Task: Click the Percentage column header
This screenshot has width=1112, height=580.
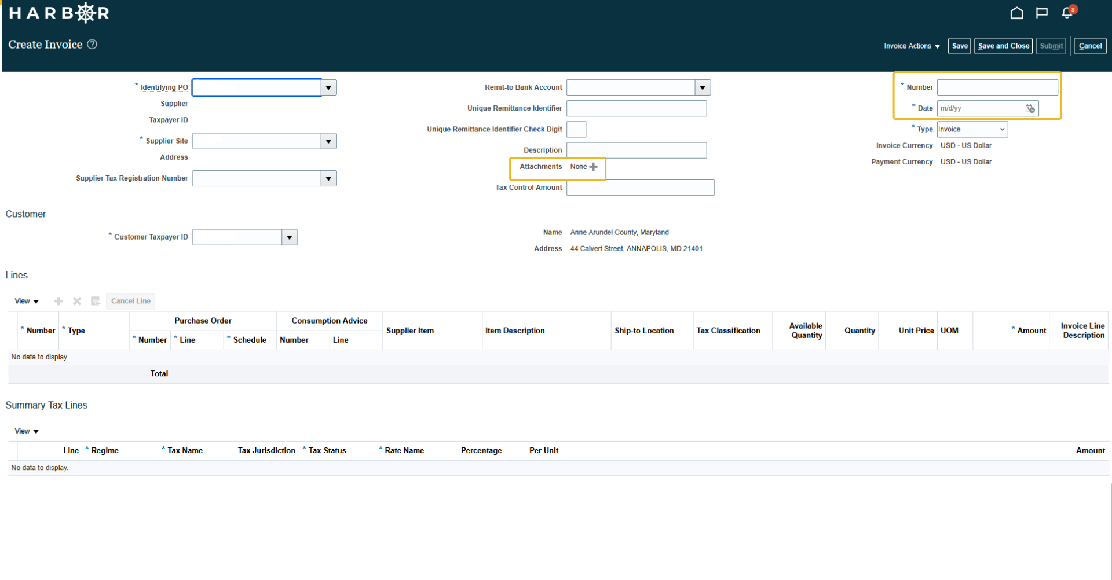Action: tap(481, 451)
